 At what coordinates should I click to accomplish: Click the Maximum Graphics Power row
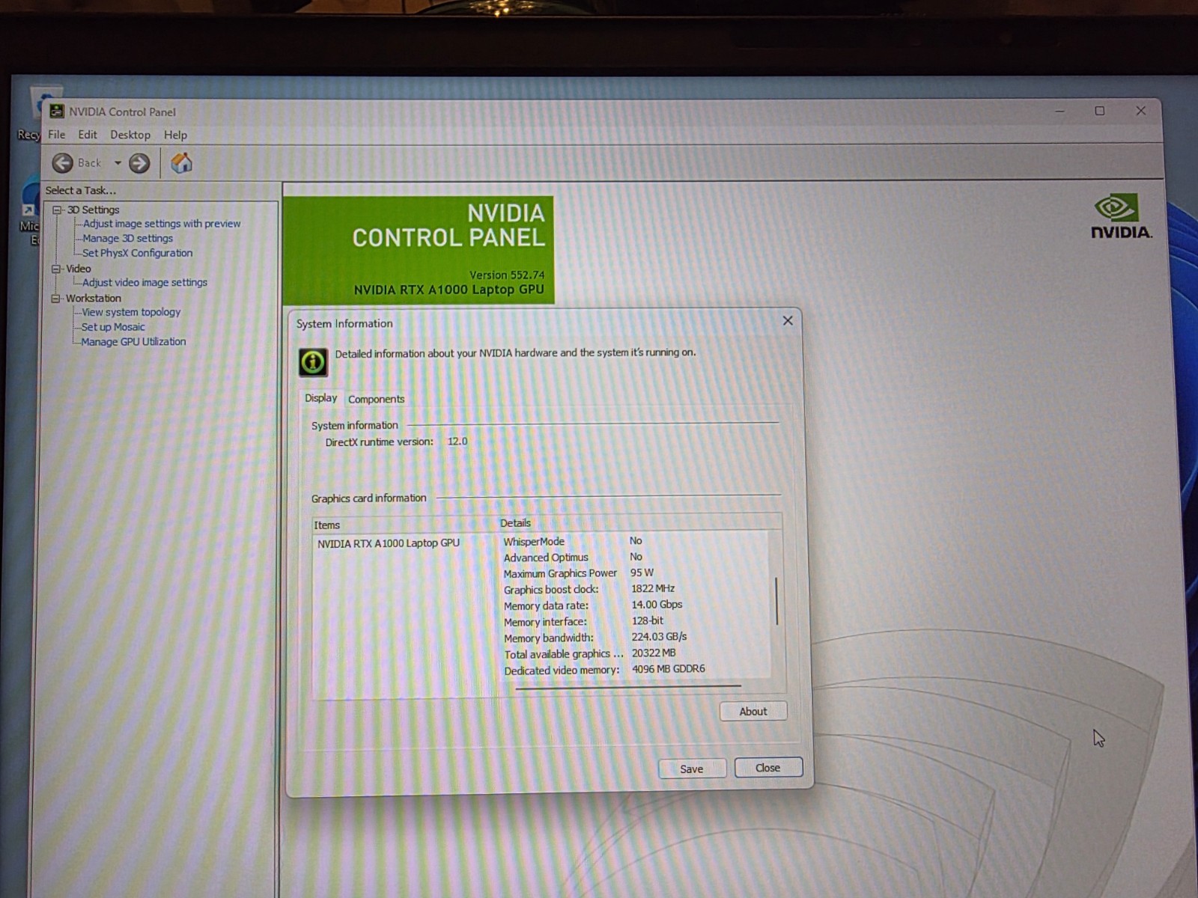click(x=578, y=573)
